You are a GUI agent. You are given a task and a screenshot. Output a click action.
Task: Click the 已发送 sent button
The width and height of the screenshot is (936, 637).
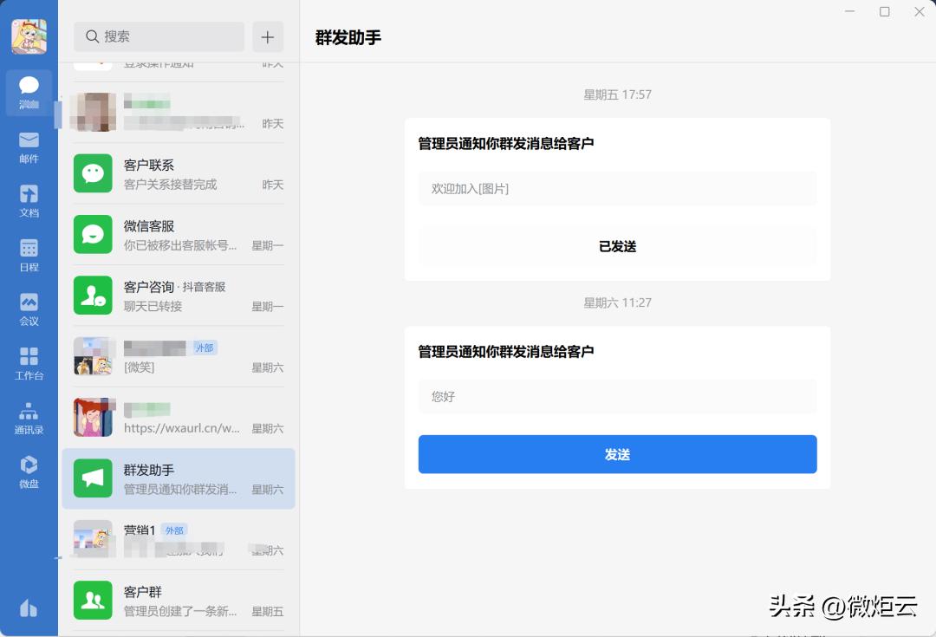click(617, 246)
